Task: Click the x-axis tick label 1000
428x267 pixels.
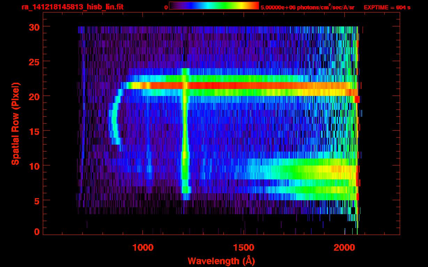Action: [x=143, y=247]
